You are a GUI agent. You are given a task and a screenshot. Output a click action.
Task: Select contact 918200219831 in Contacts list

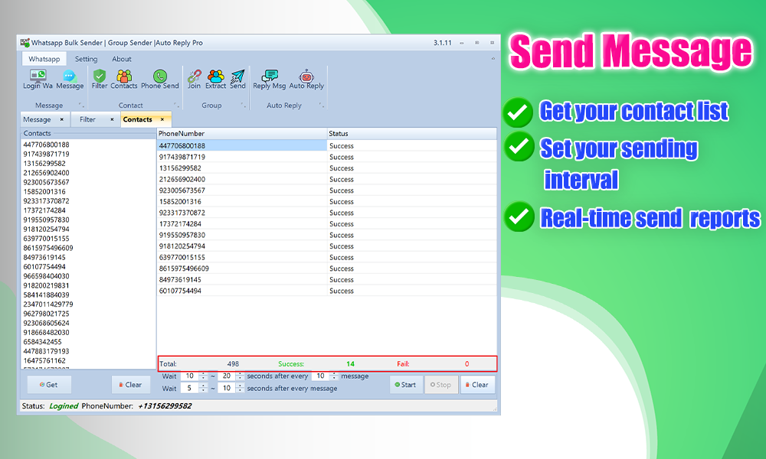47,286
